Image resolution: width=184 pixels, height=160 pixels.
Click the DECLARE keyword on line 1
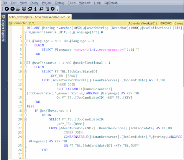(x=33, y=28)
